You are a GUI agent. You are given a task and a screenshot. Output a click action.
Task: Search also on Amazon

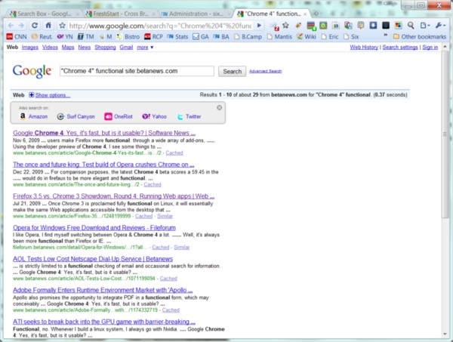tap(33, 116)
